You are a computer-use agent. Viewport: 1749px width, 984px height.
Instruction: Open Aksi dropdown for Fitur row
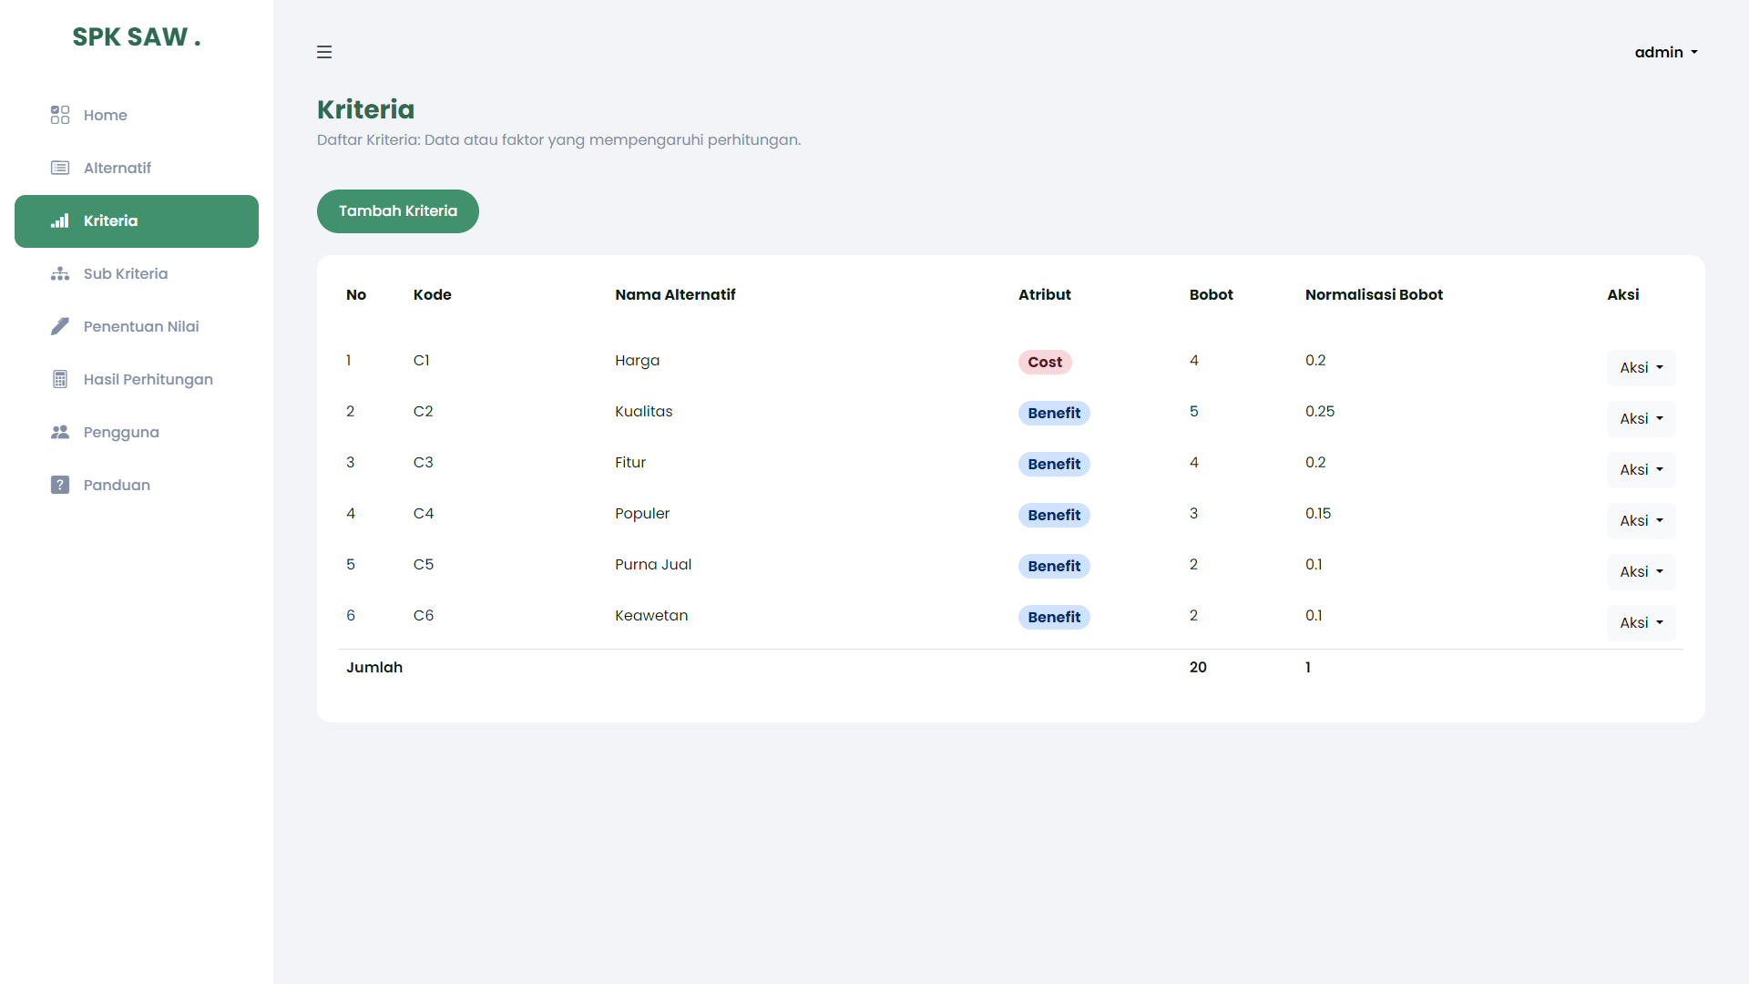click(x=1641, y=470)
